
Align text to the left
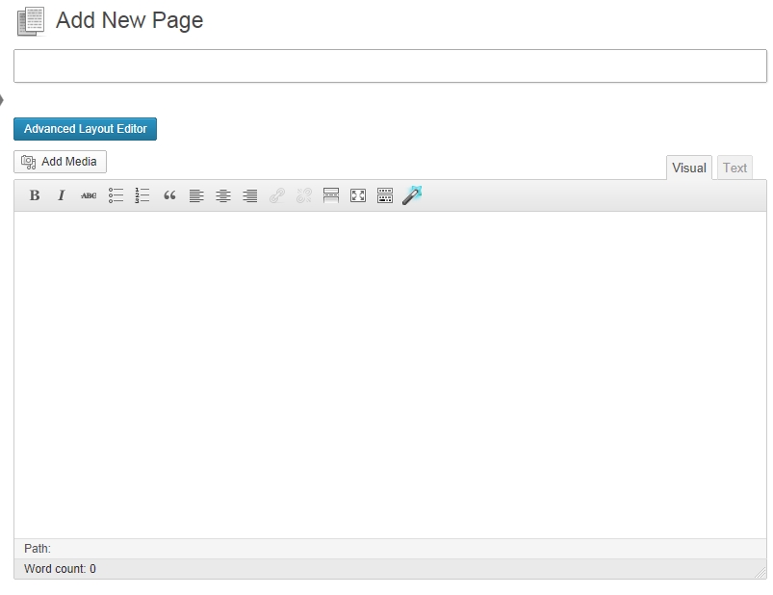tap(196, 194)
